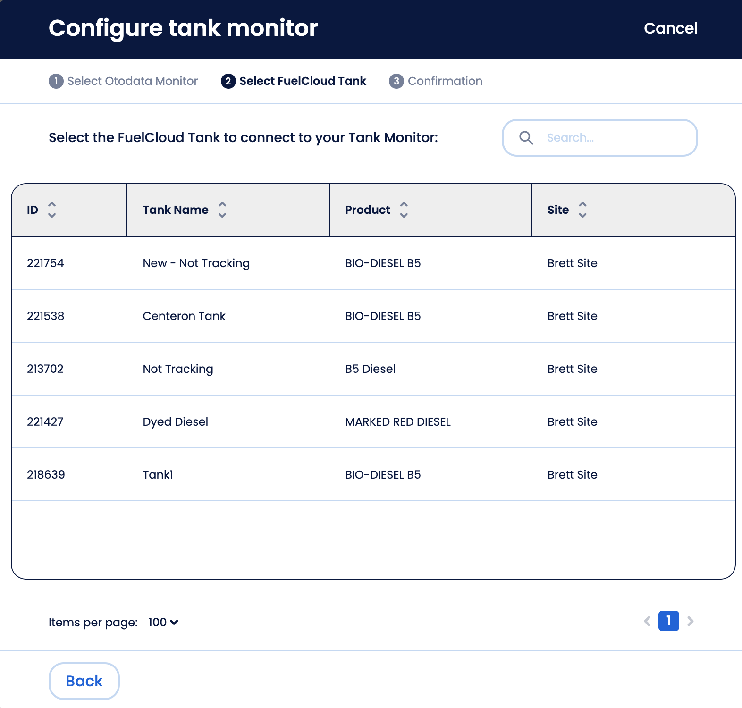
Task: Click step 2 circle icon
Action: click(228, 81)
